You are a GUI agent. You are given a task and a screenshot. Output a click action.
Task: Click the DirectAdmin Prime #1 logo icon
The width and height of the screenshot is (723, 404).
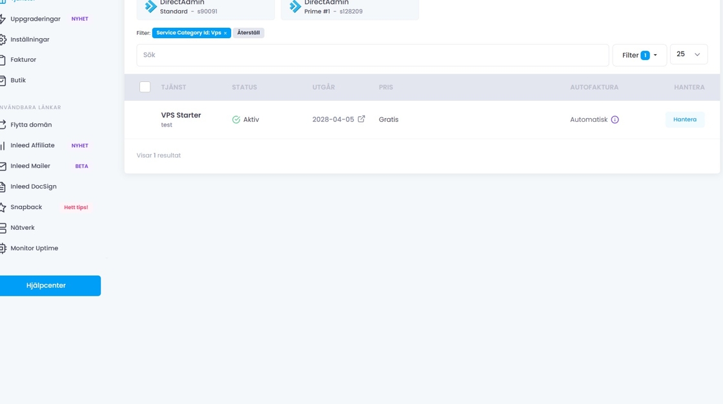coord(296,6)
